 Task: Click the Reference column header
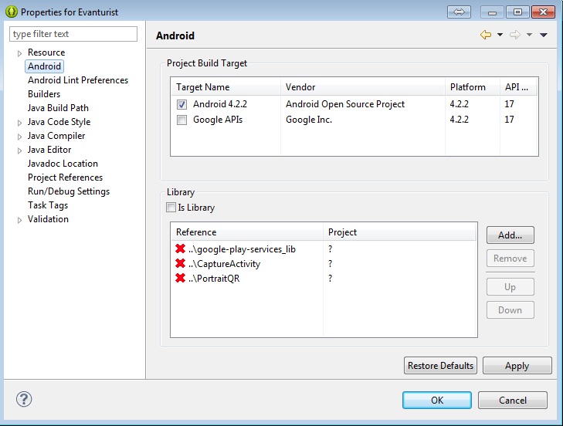coord(247,232)
